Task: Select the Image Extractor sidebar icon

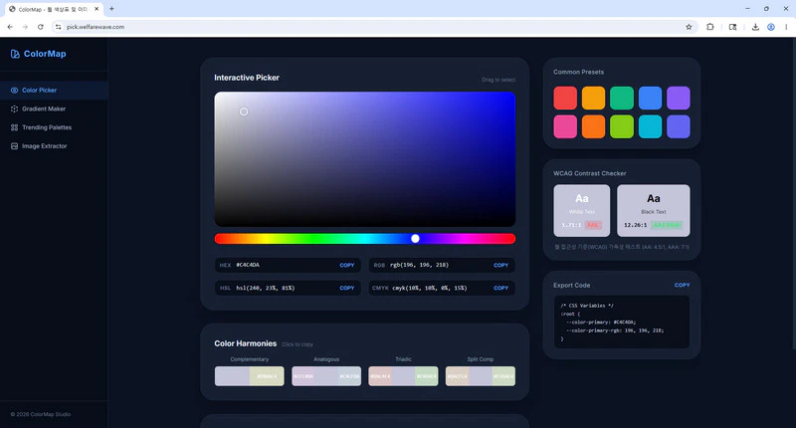Action: tap(14, 146)
